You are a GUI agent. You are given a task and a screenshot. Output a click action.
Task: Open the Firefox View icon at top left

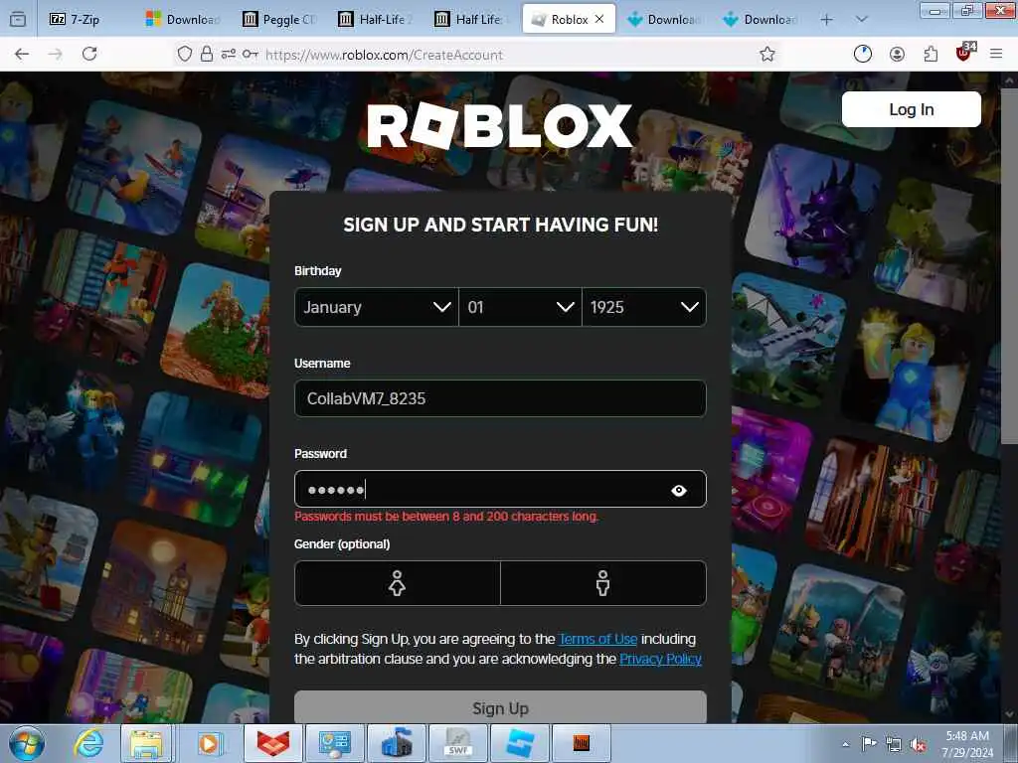coord(18,20)
